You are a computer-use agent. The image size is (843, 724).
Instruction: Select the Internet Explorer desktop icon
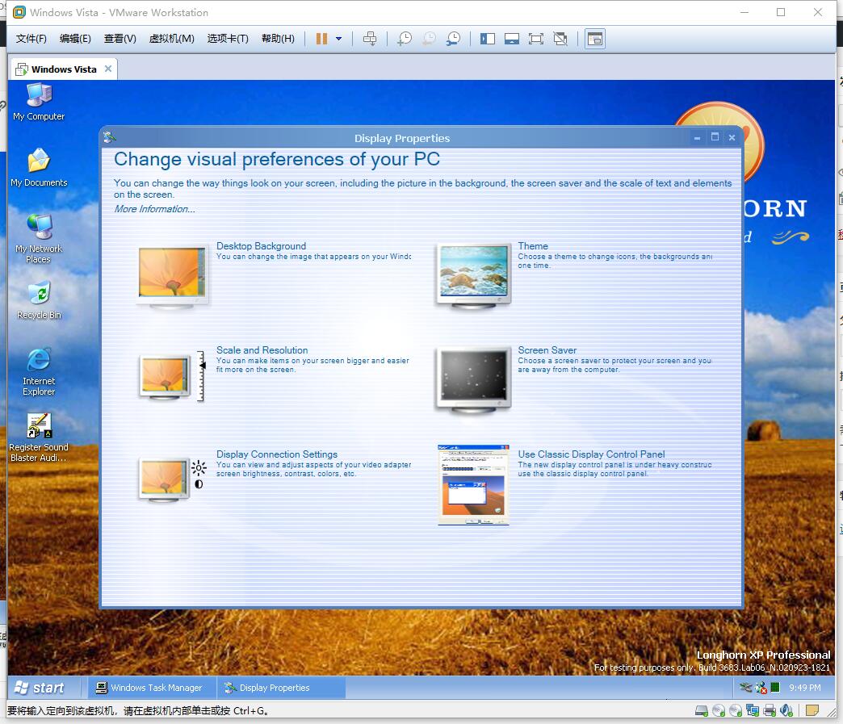point(39,372)
